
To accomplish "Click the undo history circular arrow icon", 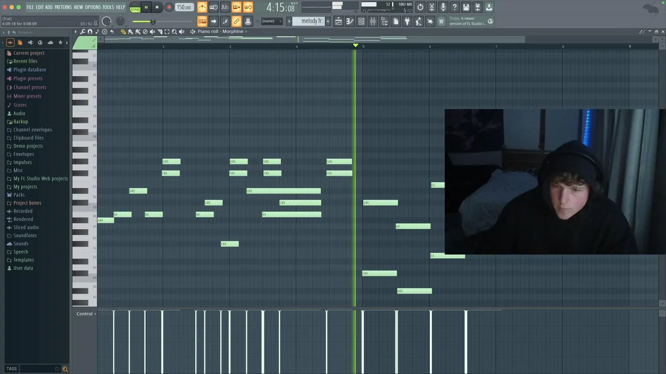I will (x=420, y=7).
